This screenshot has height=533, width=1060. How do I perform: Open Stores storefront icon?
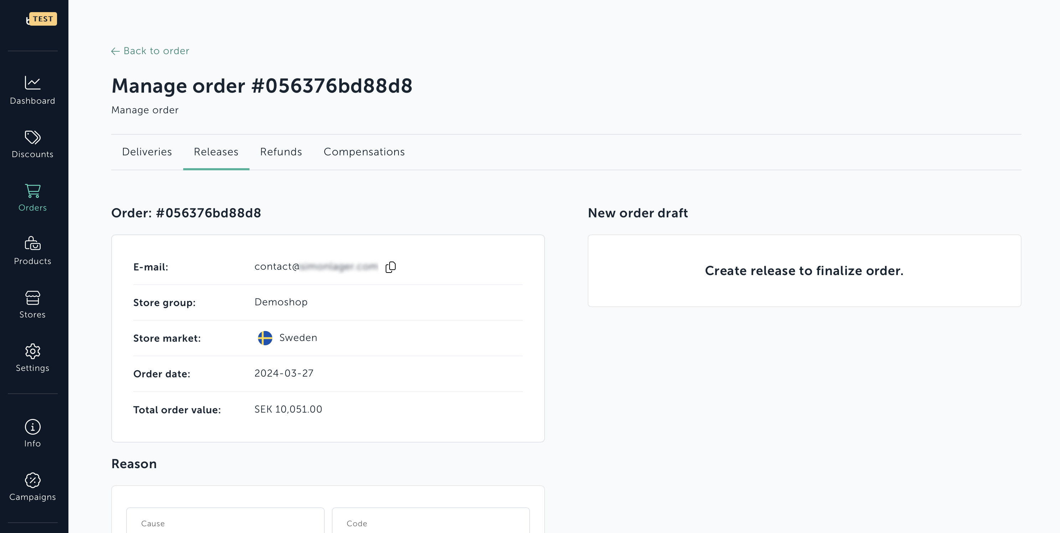click(32, 298)
